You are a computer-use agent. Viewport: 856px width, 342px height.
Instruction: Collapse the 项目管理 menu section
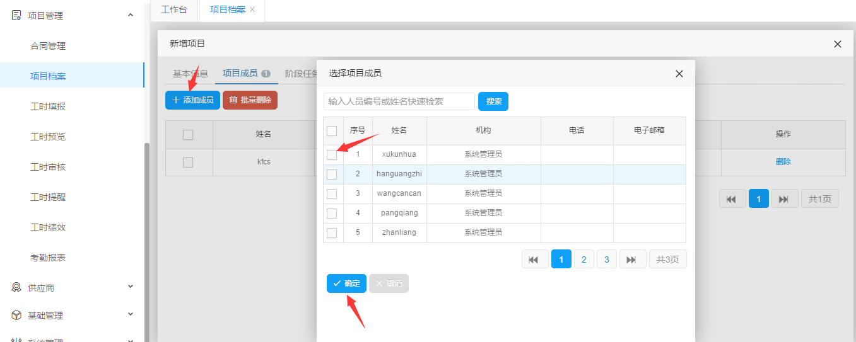click(131, 15)
